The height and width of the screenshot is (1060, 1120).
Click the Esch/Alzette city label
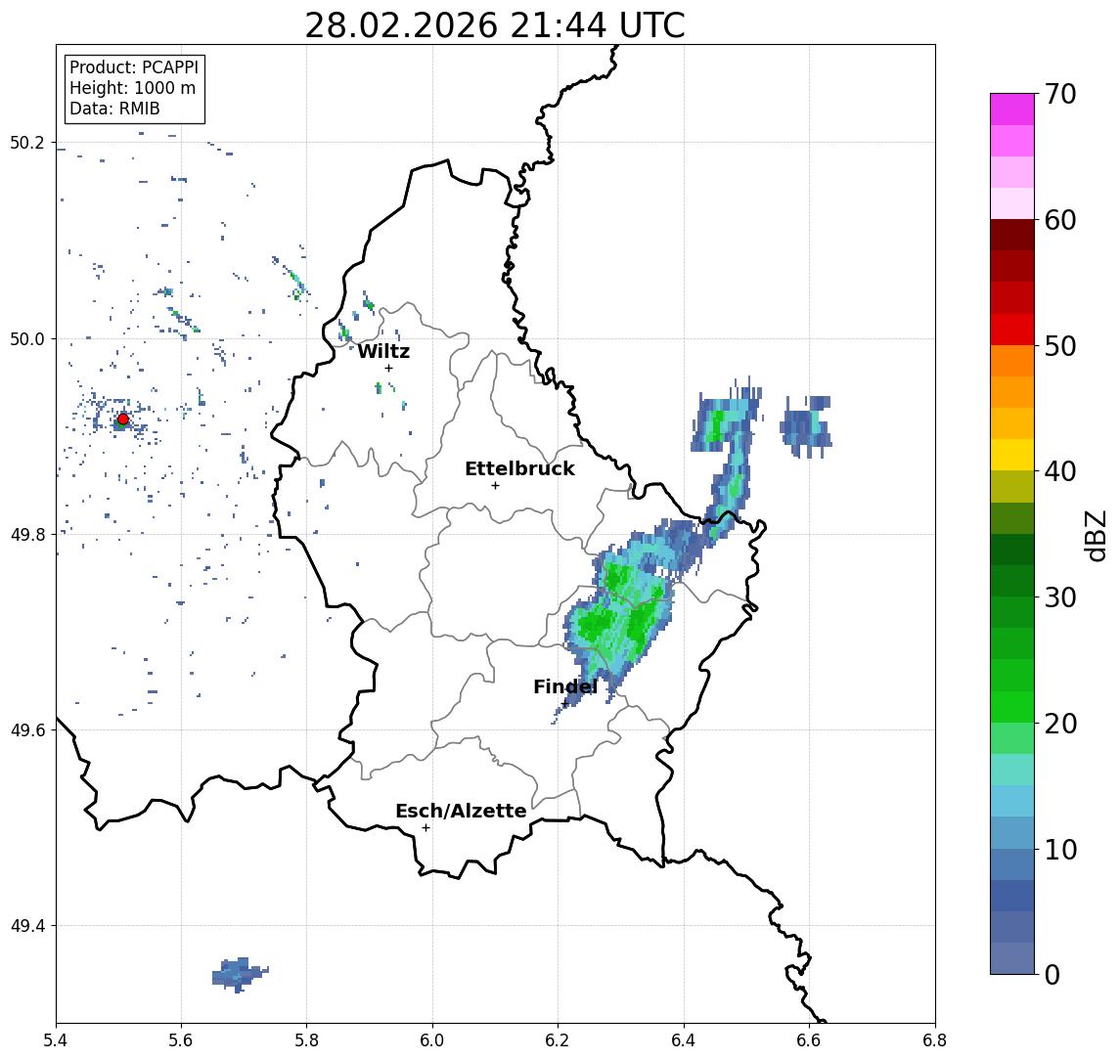[x=461, y=812]
